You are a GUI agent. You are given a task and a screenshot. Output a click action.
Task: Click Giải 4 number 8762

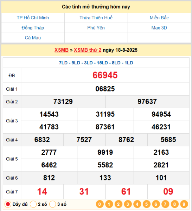coord(126,140)
